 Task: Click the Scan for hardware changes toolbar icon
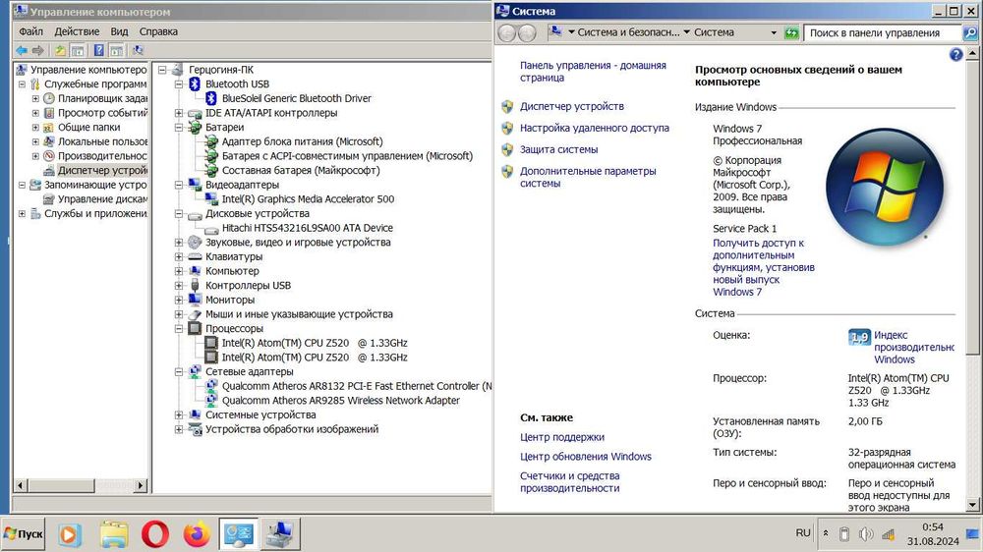[138, 51]
